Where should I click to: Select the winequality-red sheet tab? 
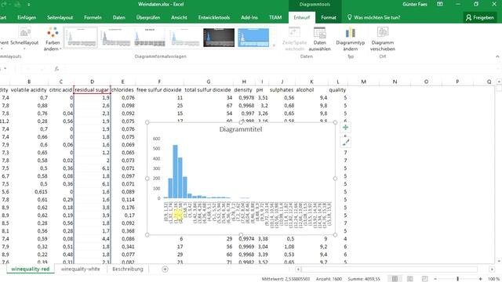click(x=30, y=269)
